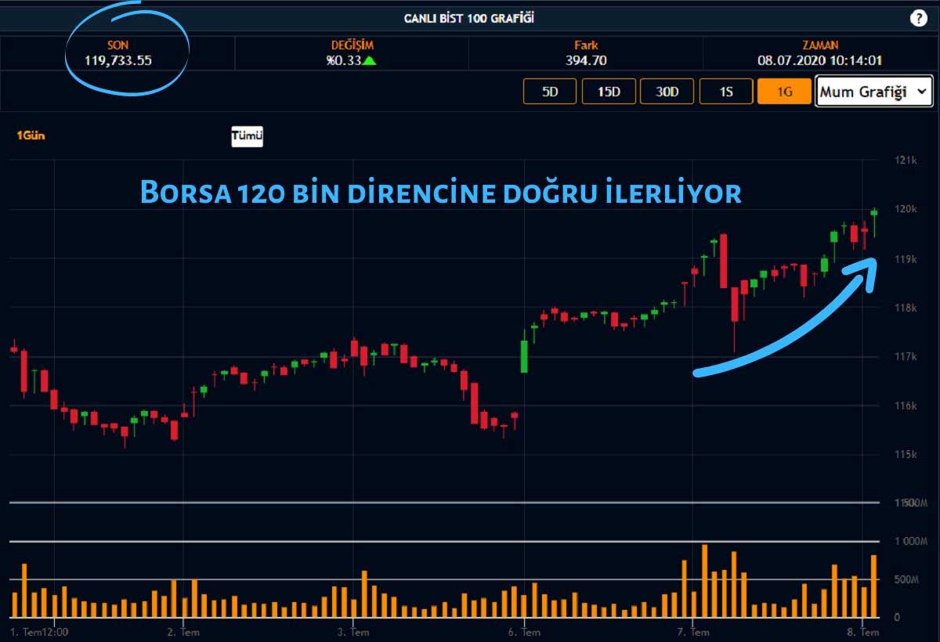
Task: Click the 3. Tem date axis label
Action: pos(353,632)
